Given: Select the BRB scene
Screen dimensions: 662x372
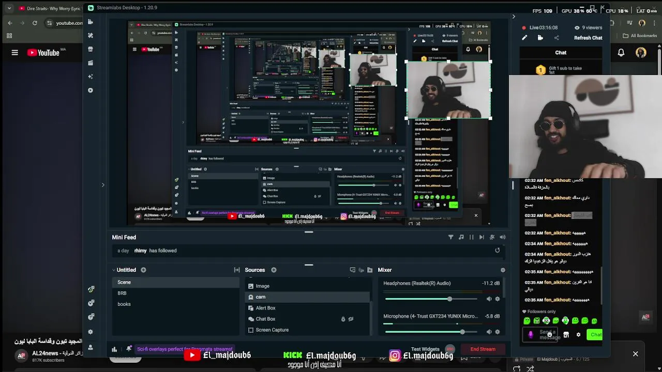Looking at the screenshot, I should (x=176, y=293).
